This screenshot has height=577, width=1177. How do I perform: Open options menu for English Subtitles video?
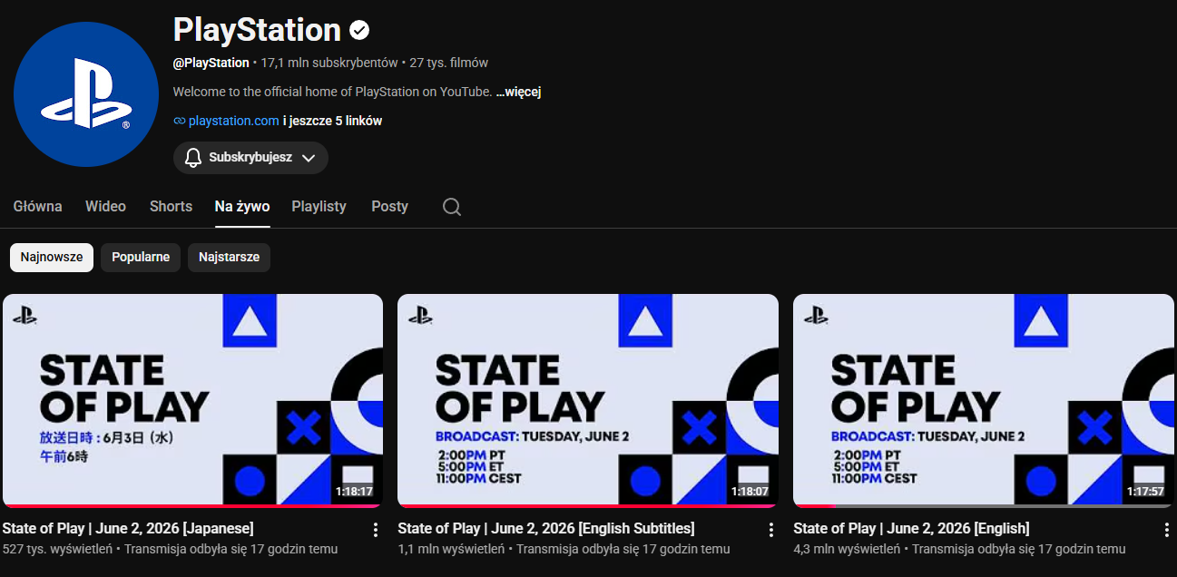pos(771,529)
